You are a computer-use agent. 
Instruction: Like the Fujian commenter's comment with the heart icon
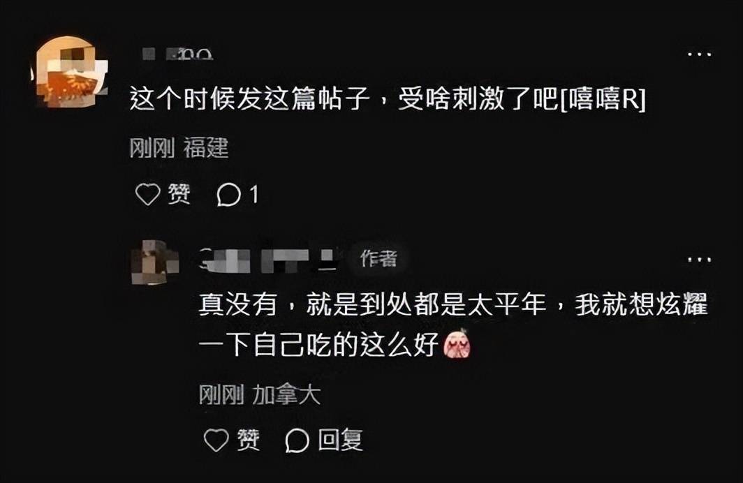pos(148,194)
